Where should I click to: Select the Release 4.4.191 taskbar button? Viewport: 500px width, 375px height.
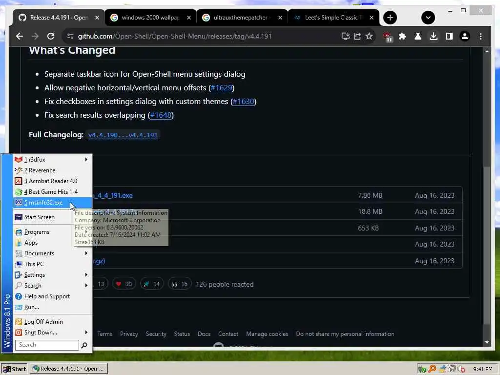69,369
